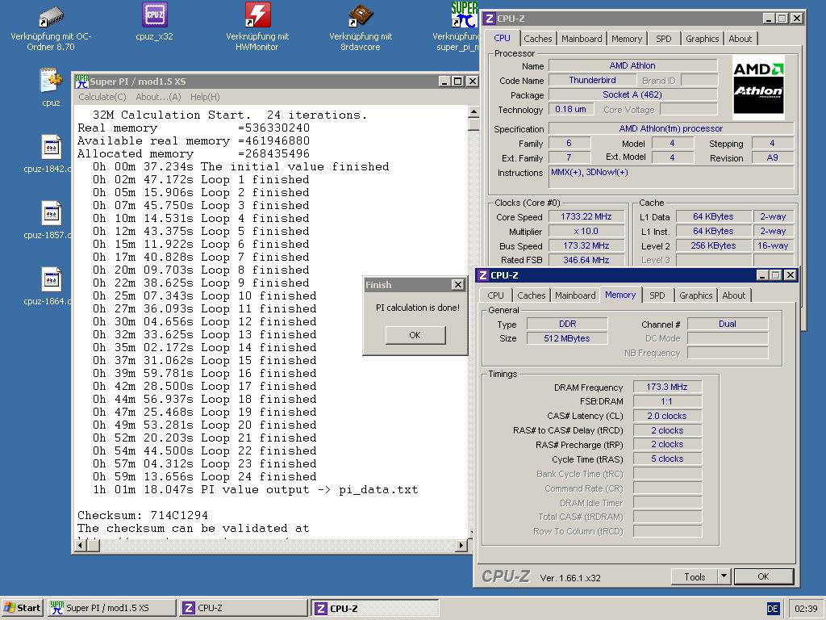The height and width of the screenshot is (620, 826).
Task: Click the DRAM Frequency value 173.3 MHz
Action: click(667, 387)
